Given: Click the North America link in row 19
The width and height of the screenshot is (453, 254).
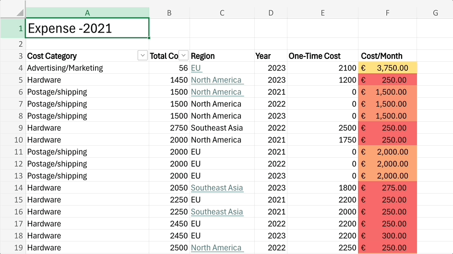Looking at the screenshot, I should coord(216,248).
